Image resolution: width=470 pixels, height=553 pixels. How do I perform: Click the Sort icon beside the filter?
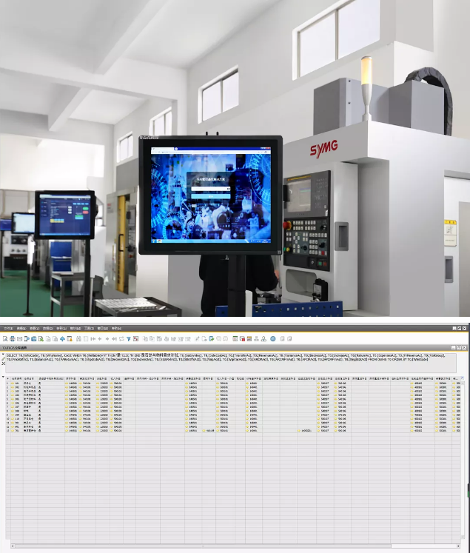tap(135, 338)
